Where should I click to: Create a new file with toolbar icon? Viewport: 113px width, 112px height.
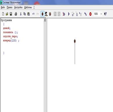[3, 14]
